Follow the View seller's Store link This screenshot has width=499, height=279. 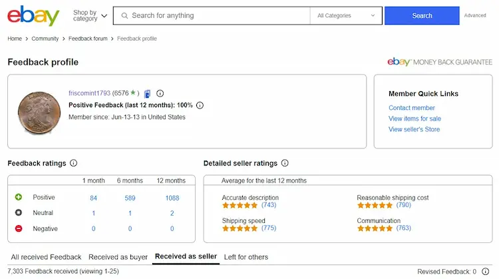pos(414,129)
